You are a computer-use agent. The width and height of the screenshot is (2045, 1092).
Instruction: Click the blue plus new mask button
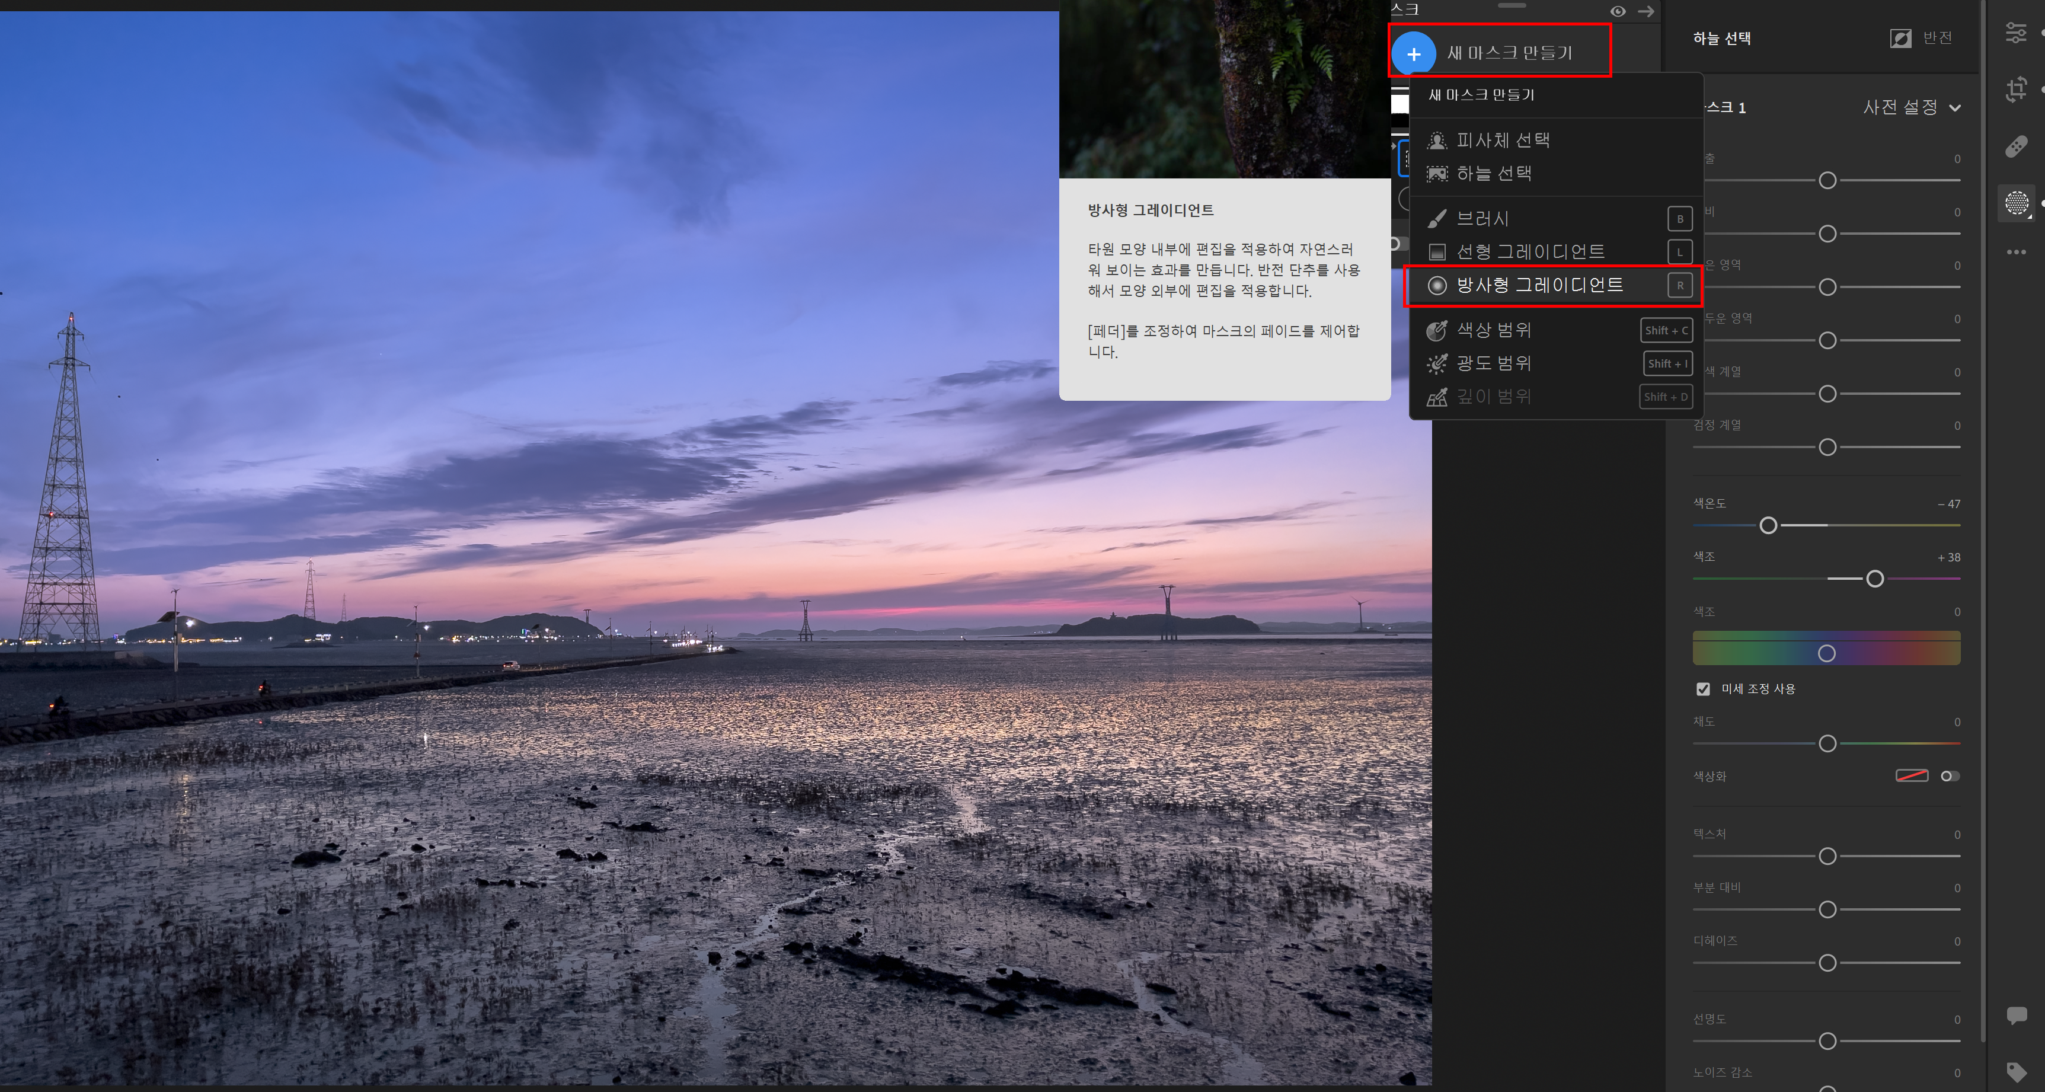coord(1413,53)
